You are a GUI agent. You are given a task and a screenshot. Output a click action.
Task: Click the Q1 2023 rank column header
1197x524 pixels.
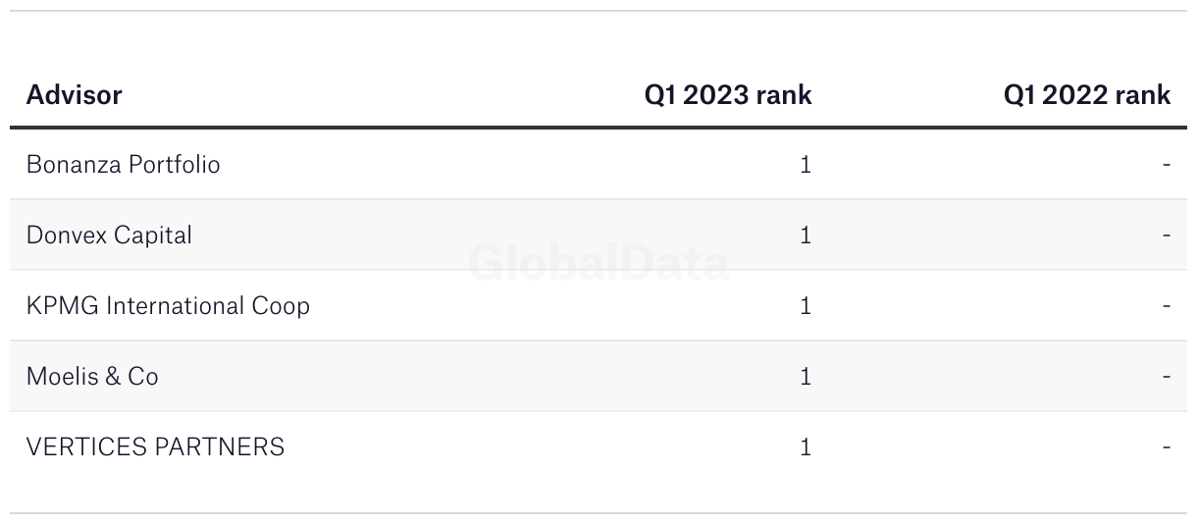(x=728, y=95)
